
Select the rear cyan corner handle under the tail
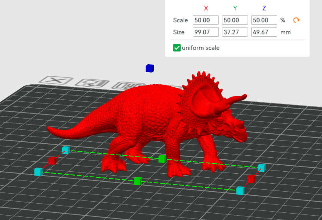pos(66,150)
